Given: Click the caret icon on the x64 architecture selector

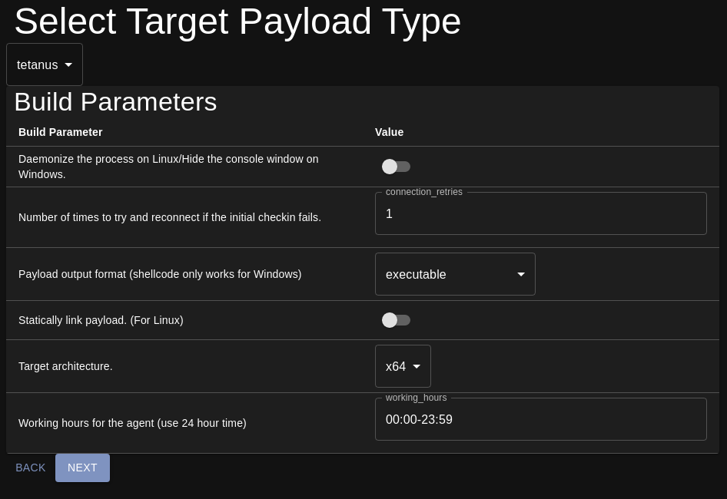Looking at the screenshot, I should (416, 366).
